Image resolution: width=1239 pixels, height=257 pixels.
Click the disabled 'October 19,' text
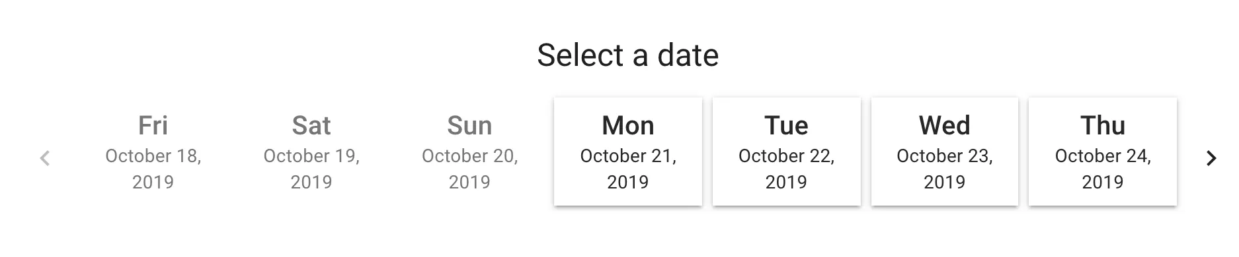point(311,156)
